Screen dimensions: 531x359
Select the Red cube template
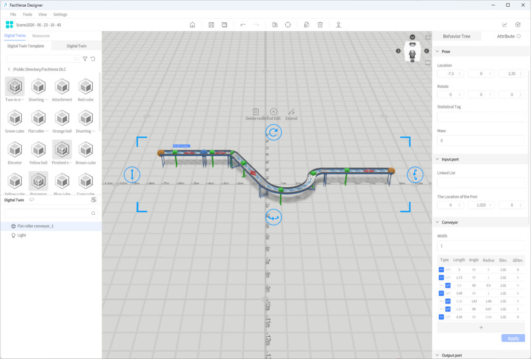pyautogui.click(x=86, y=86)
